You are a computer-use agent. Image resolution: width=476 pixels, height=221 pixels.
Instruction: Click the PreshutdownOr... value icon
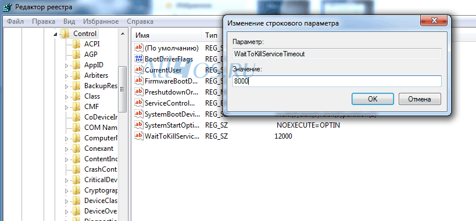point(139,92)
